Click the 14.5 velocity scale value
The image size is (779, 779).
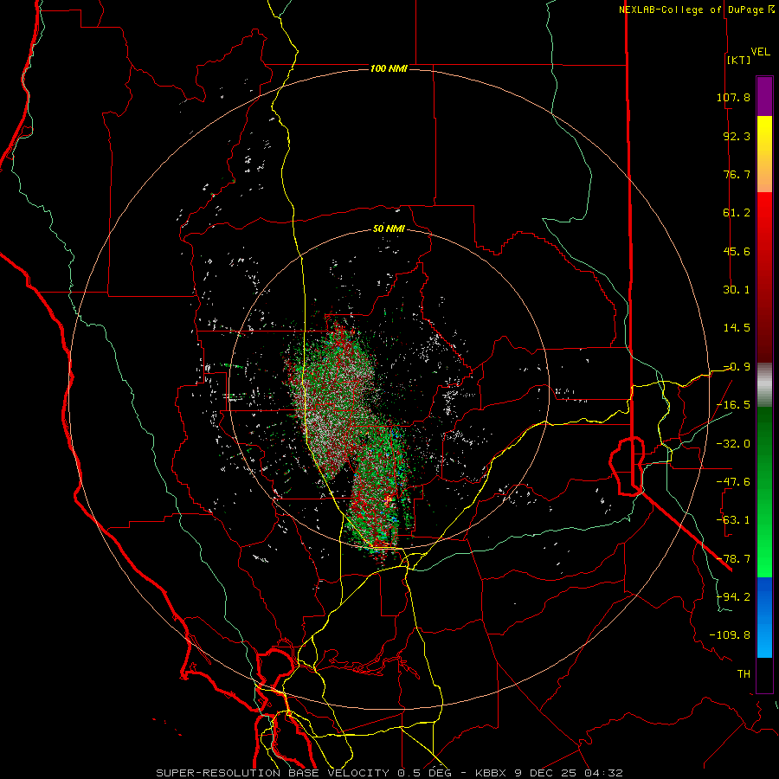point(737,328)
